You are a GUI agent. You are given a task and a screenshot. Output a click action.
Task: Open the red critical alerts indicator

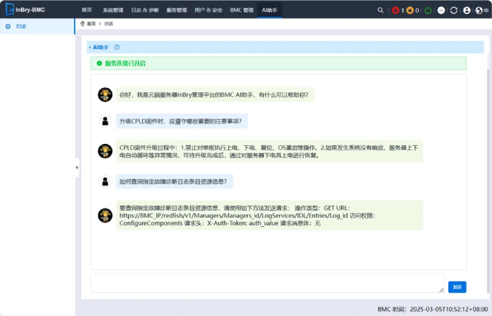pyautogui.click(x=395, y=10)
